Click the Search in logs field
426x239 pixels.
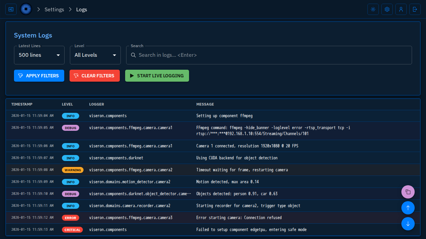pos(269,55)
